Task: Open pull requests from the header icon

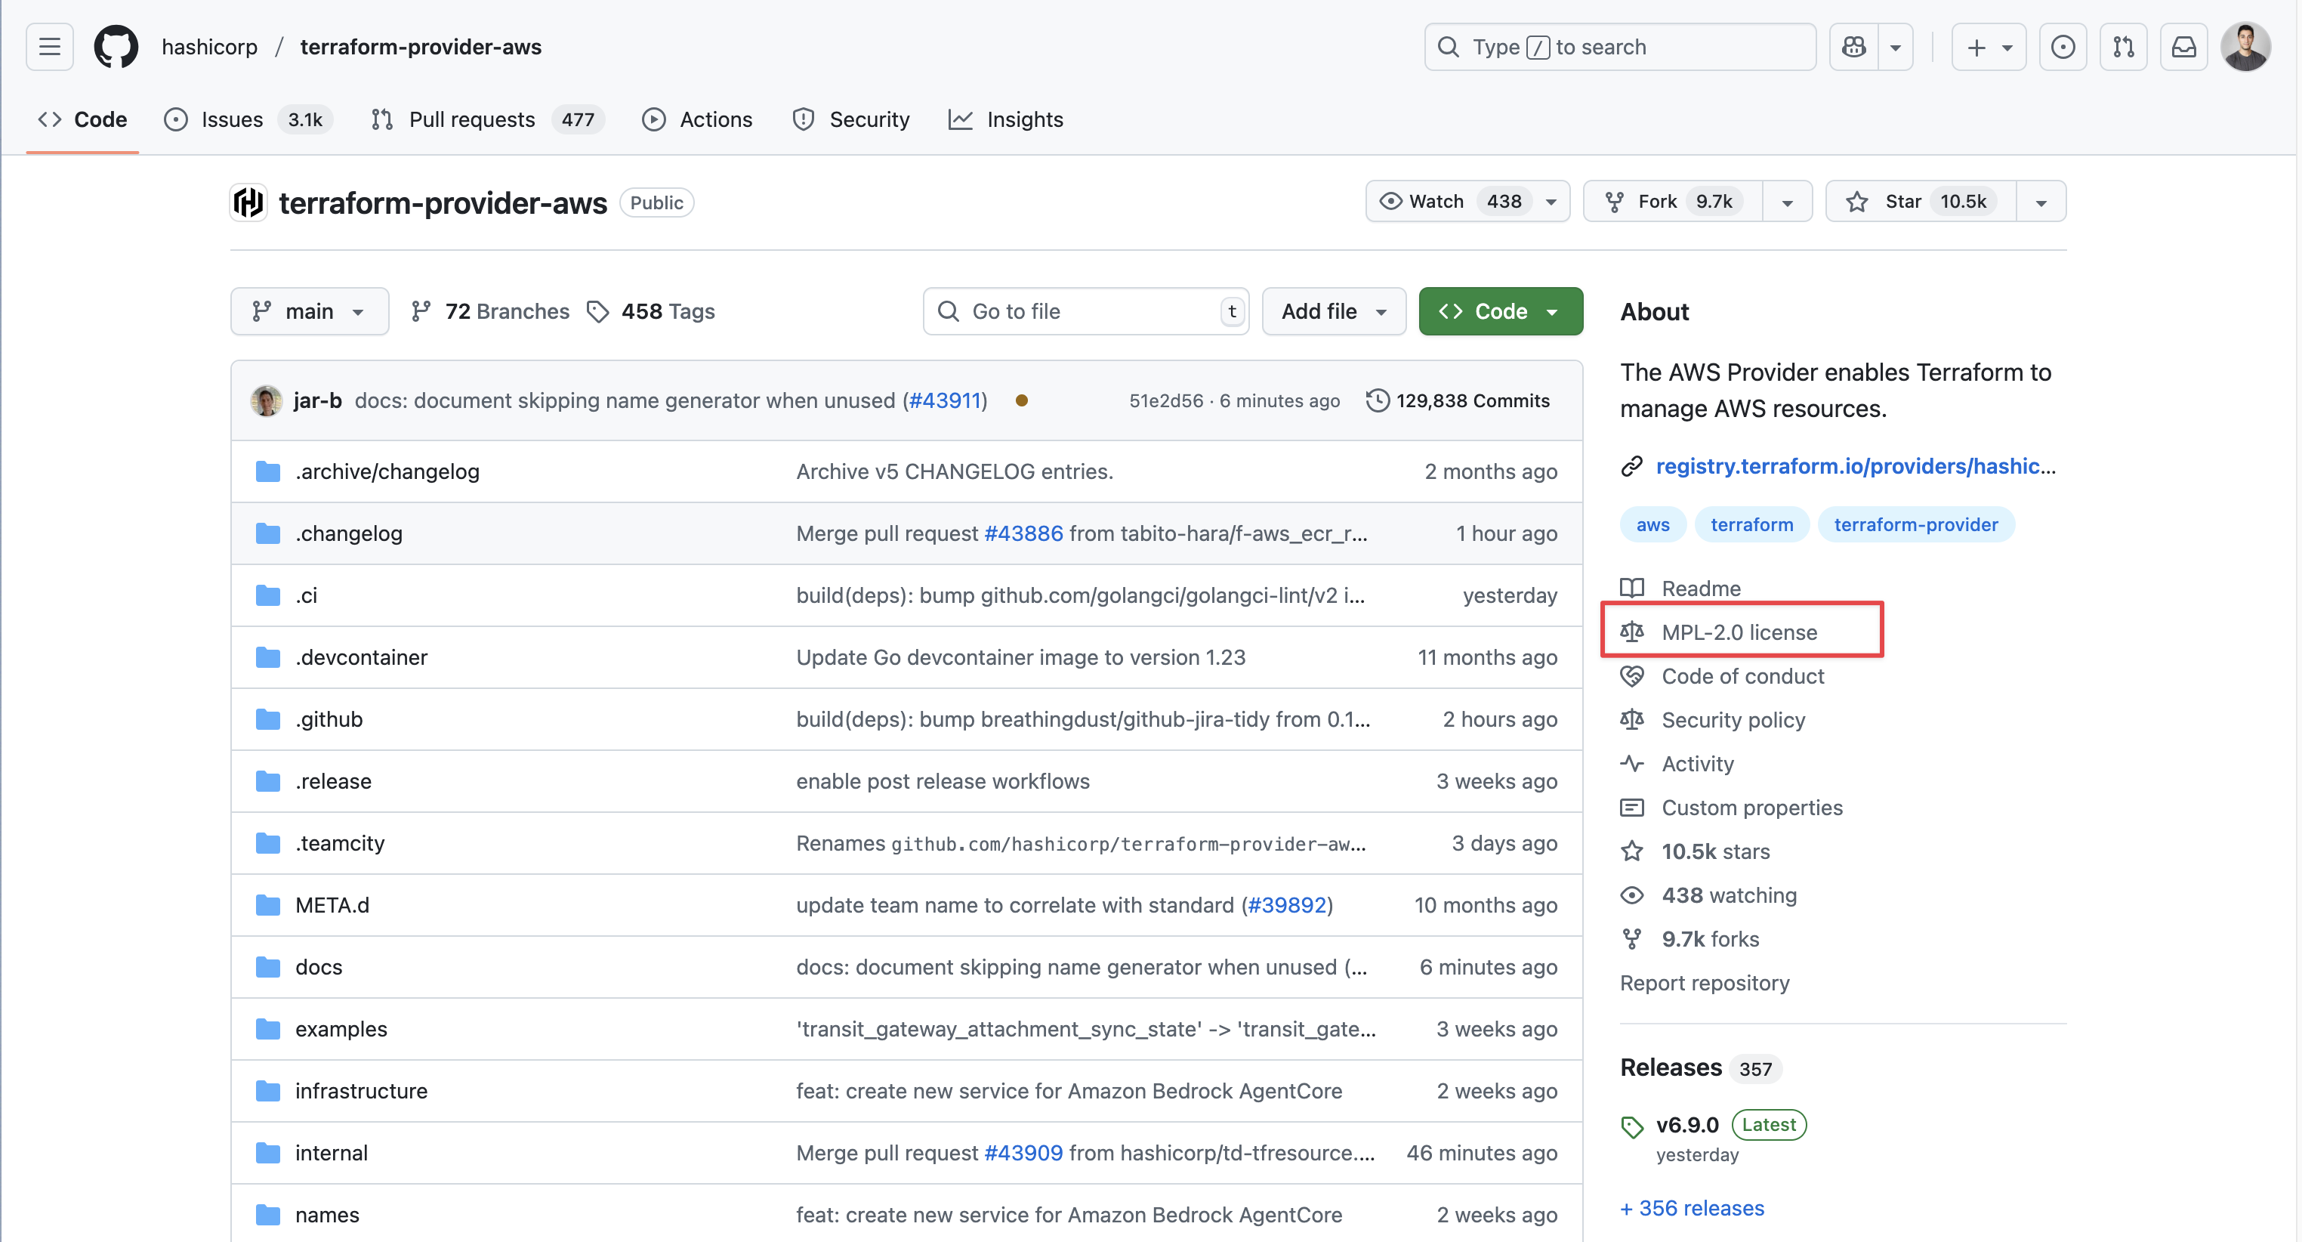Action: pyautogui.click(x=2125, y=47)
